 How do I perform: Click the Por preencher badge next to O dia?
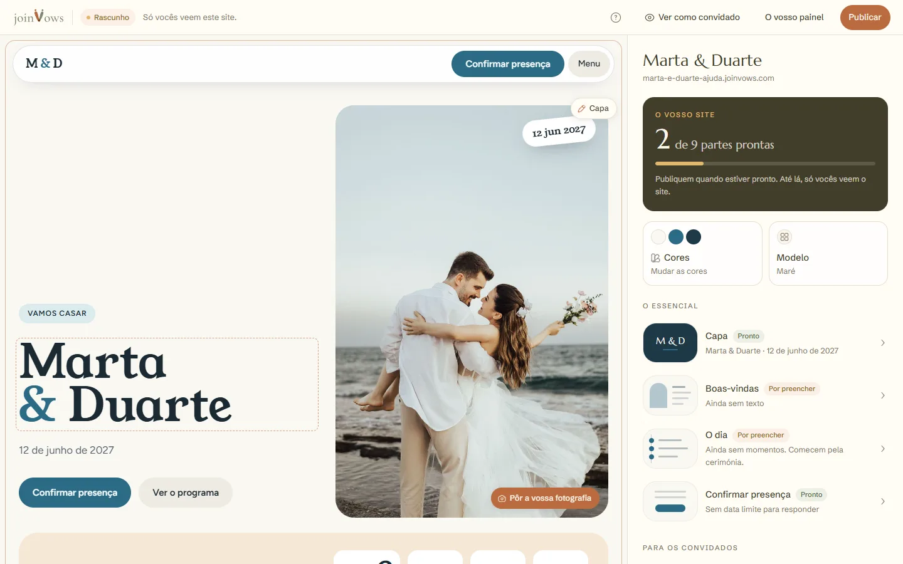click(x=761, y=436)
